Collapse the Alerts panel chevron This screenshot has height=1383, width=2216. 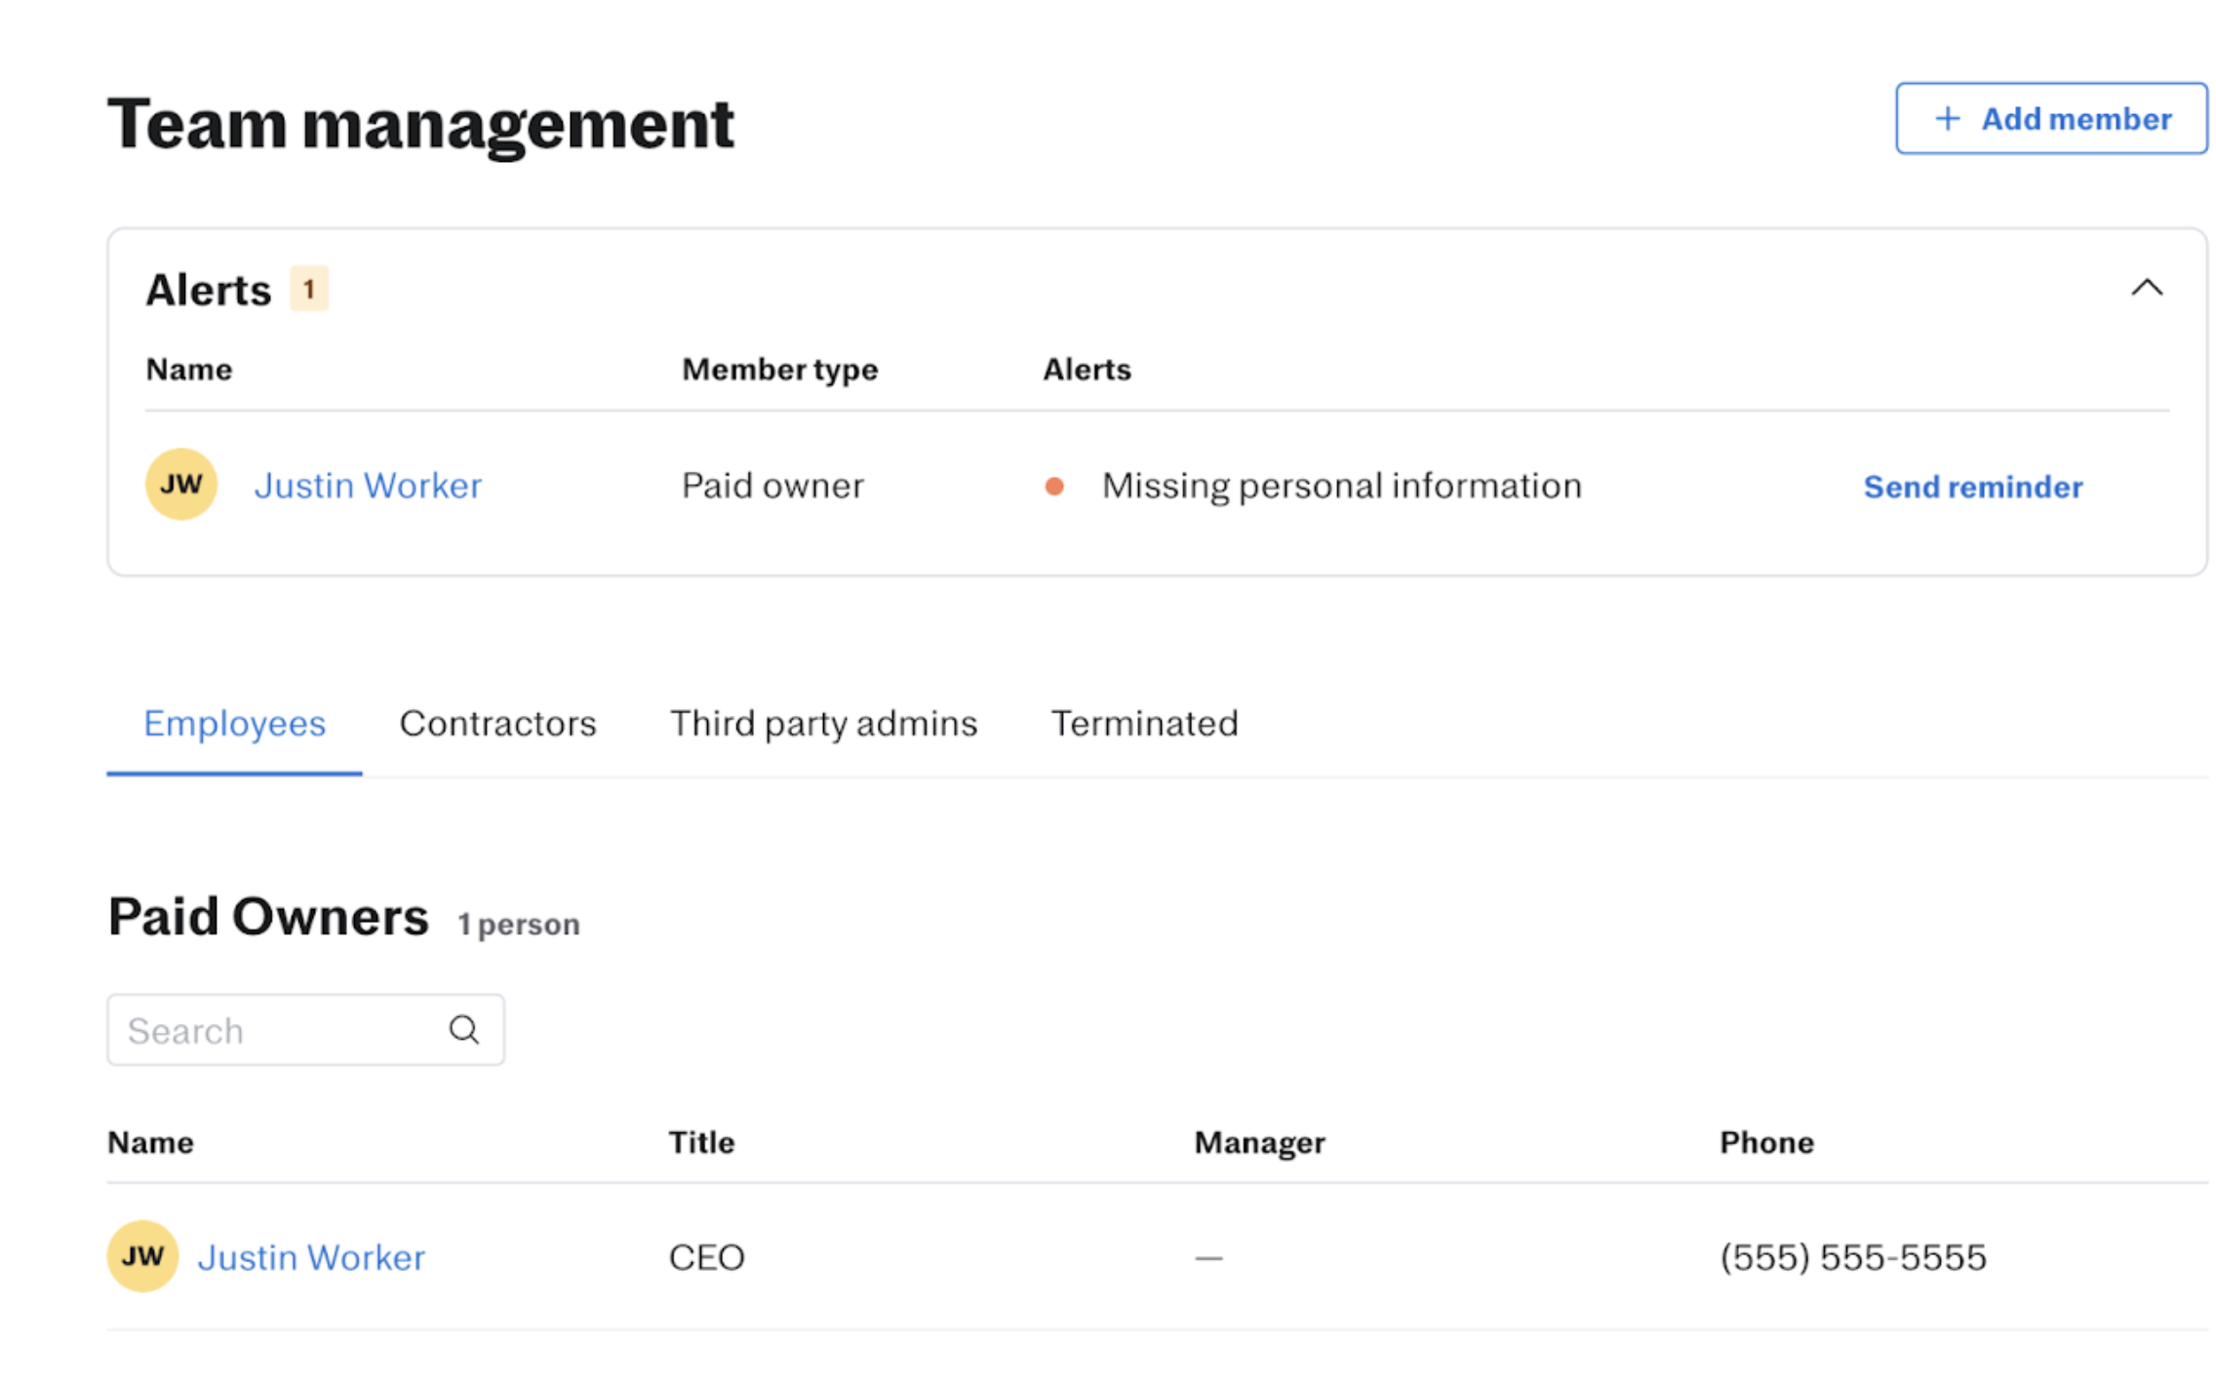tap(2146, 289)
